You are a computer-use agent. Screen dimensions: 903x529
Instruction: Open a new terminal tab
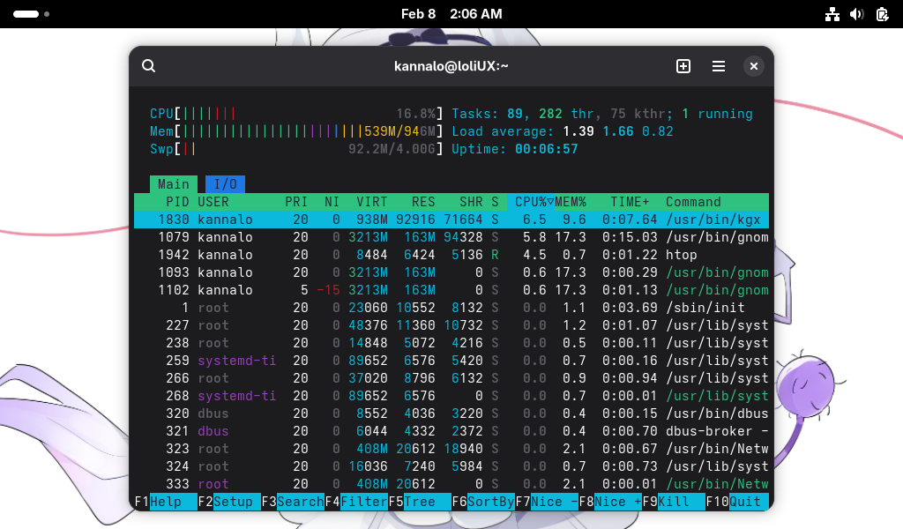click(x=683, y=66)
